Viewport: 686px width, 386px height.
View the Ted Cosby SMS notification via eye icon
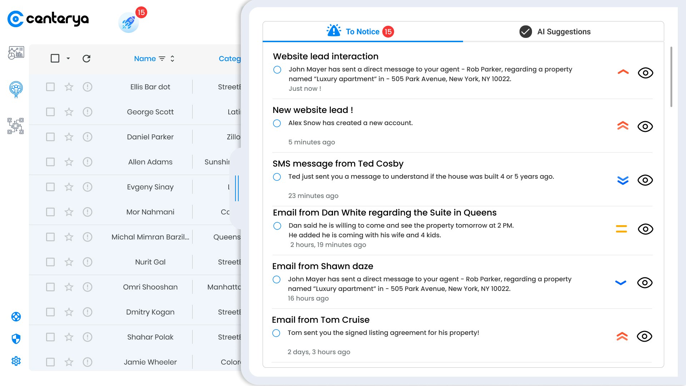[x=645, y=180]
